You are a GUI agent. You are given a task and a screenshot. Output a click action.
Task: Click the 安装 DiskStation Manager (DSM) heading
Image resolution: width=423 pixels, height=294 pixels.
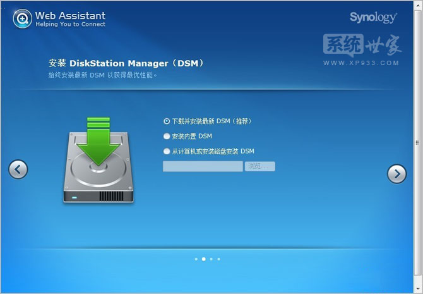coord(126,63)
